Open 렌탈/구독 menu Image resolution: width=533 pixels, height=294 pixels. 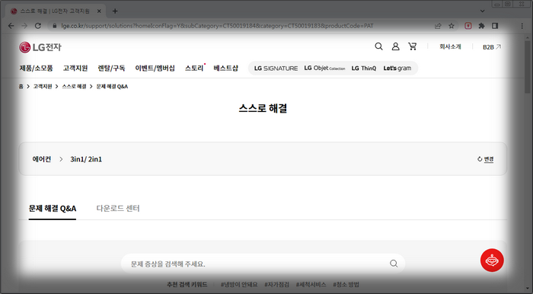(111, 68)
